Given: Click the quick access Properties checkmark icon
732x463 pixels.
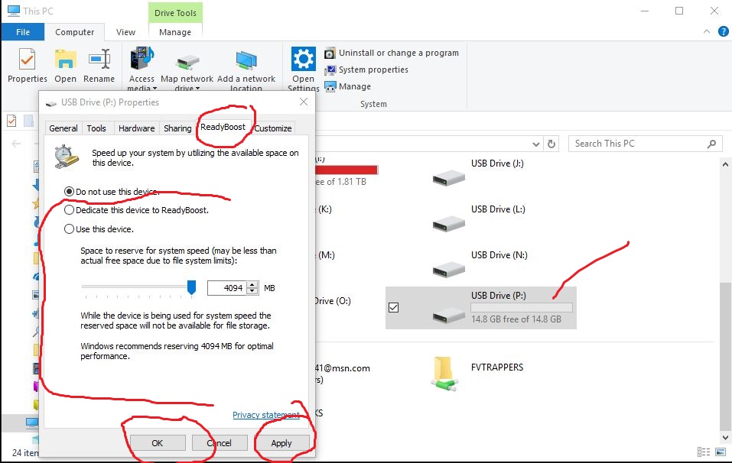Looking at the screenshot, I should [11, 121].
